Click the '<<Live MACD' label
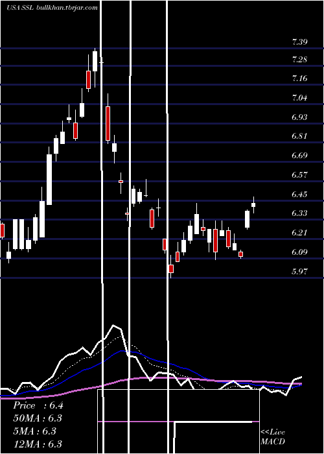 click(x=273, y=437)
